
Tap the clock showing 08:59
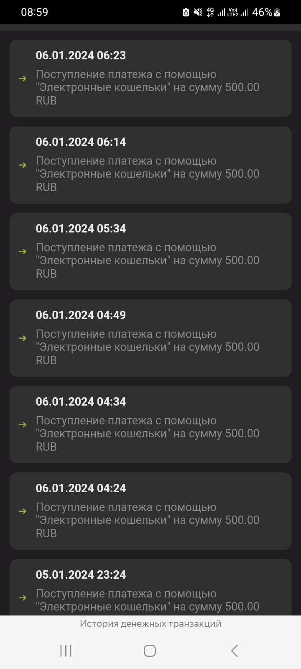35,12
